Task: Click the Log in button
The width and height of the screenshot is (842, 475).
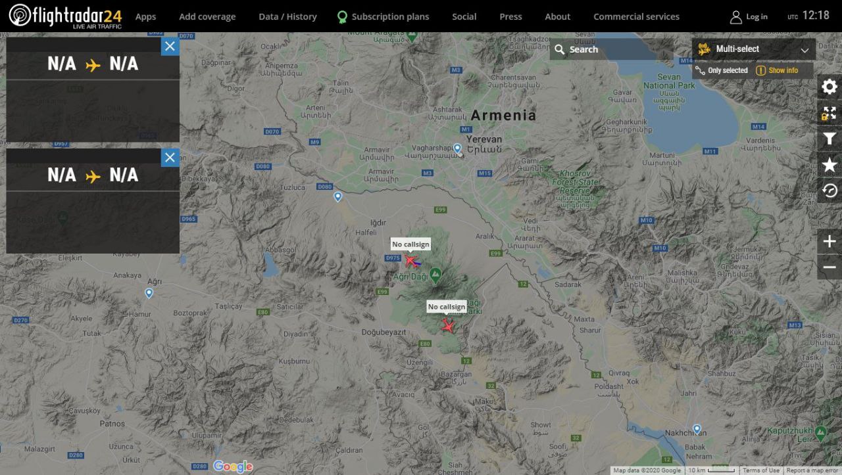Action: 749,16
